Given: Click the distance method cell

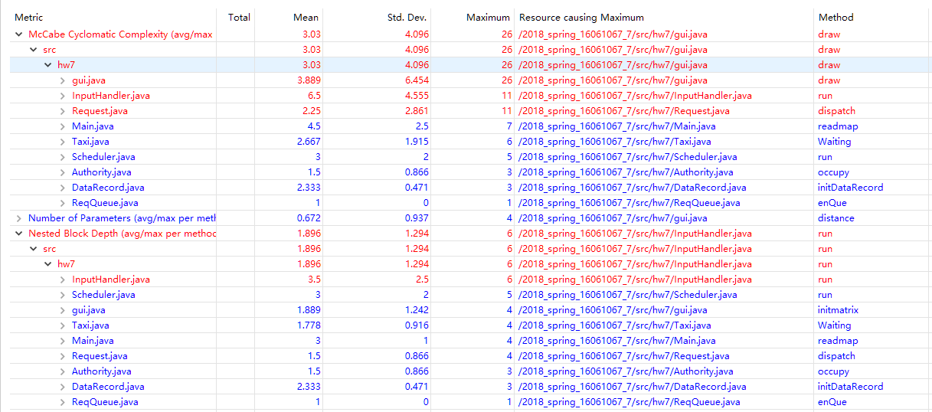Looking at the screenshot, I should click(x=836, y=218).
